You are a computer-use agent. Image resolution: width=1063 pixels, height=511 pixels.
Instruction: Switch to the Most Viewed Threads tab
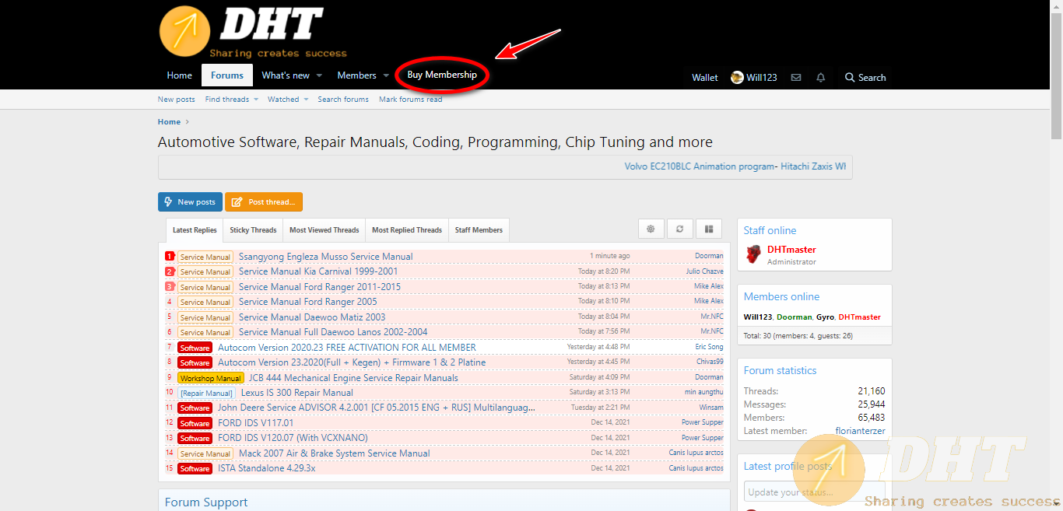pos(324,230)
